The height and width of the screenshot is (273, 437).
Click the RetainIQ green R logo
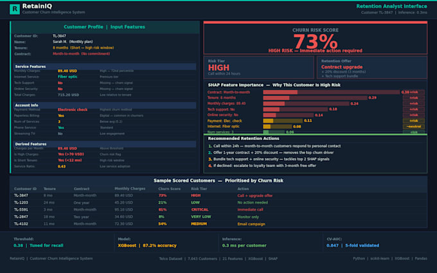15,9
